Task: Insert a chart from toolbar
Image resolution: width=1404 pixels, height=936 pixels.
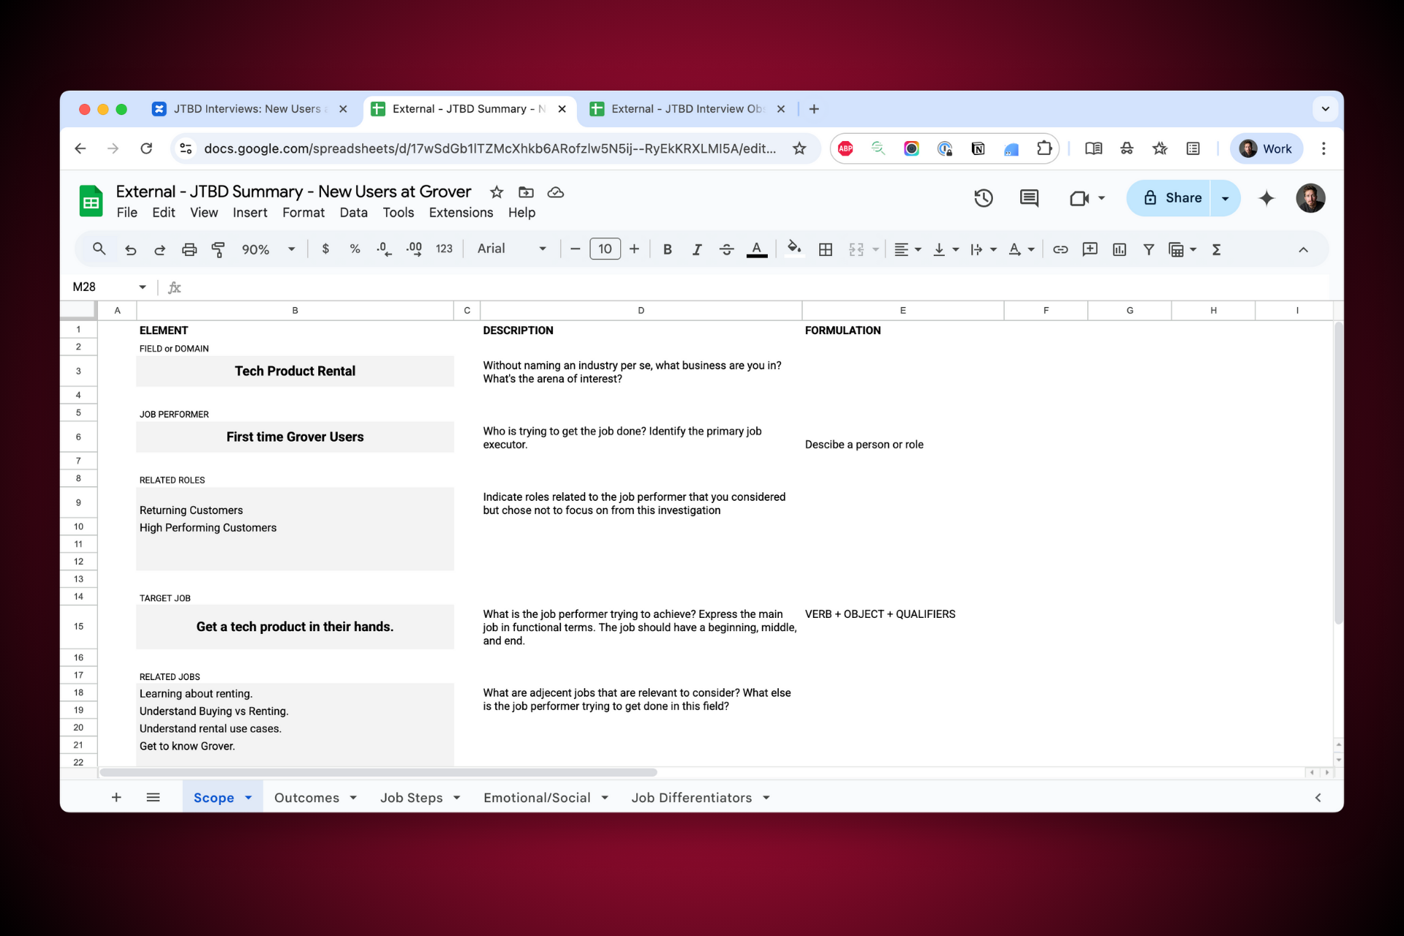Action: click(1119, 249)
